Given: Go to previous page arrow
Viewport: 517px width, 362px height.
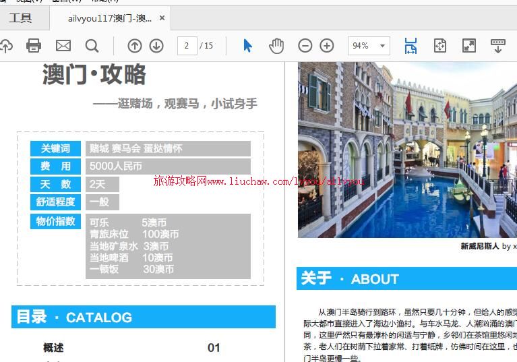Looking at the screenshot, I should (135, 46).
